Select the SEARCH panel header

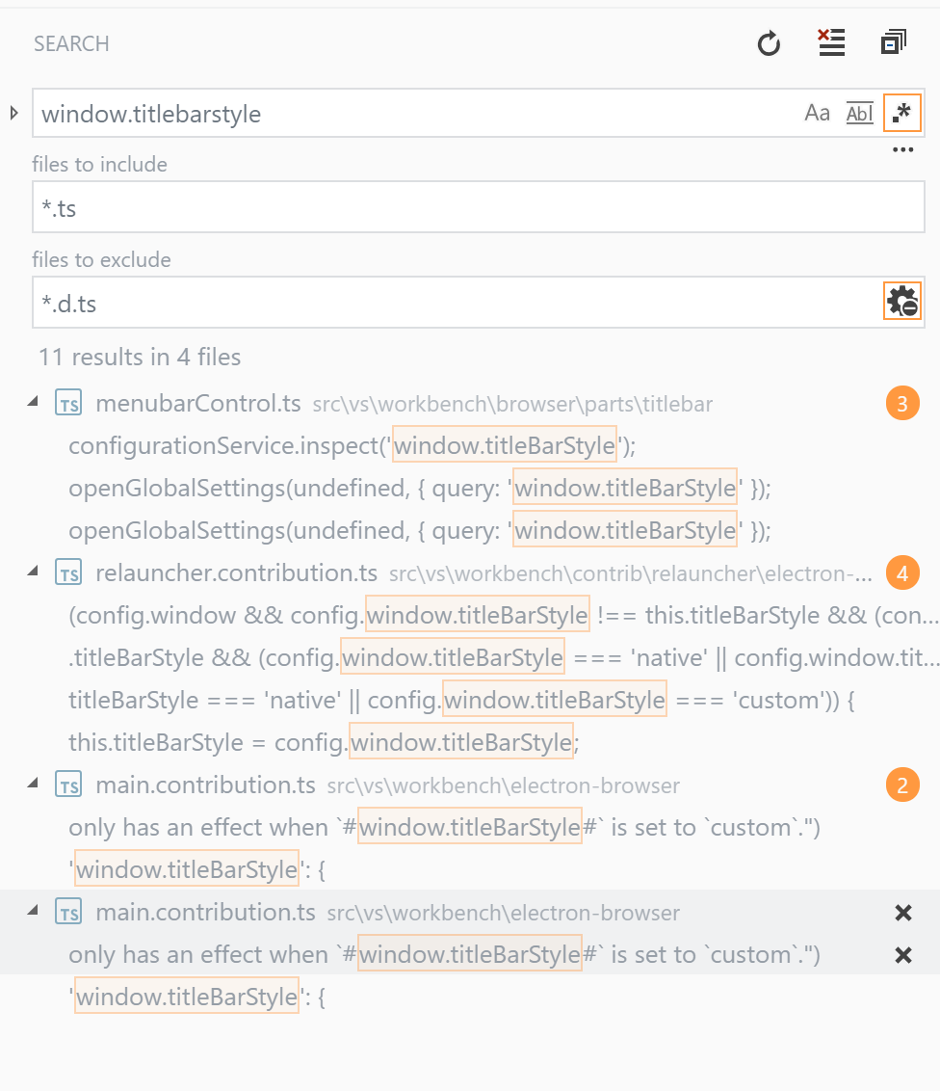point(71,43)
